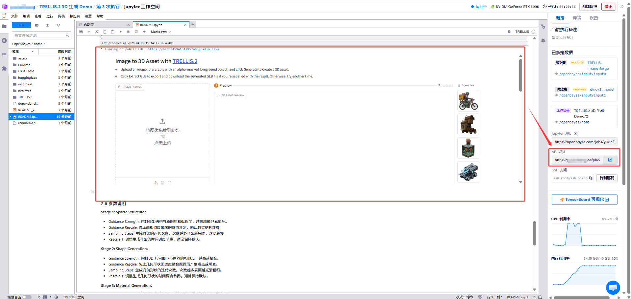Select the motorcycle rider example thumbnail
This screenshot has height=299, width=631.
[x=468, y=101]
